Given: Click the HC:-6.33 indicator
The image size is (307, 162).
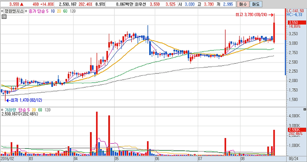Looking at the screenshot, I should click(294, 15).
